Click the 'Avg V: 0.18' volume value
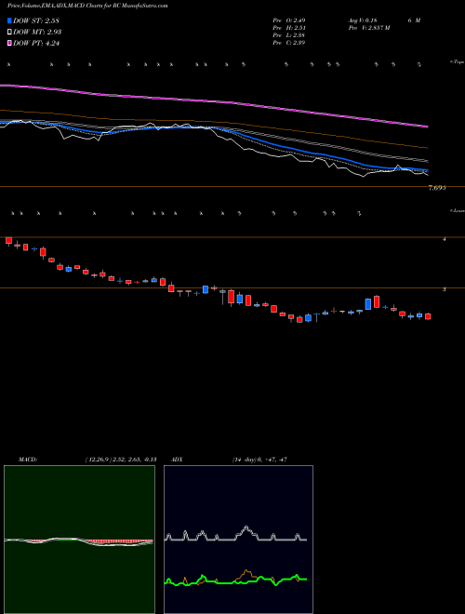The image size is (465, 614). coord(362,20)
